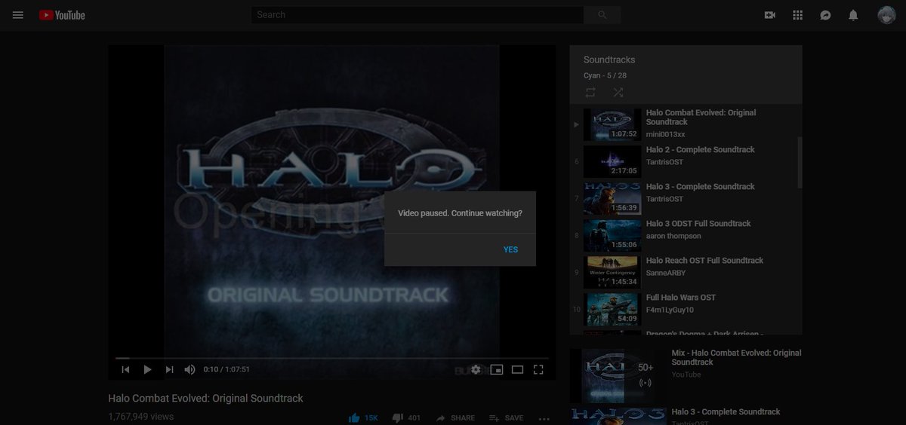Click the playlist panel scrollbar

[799, 161]
